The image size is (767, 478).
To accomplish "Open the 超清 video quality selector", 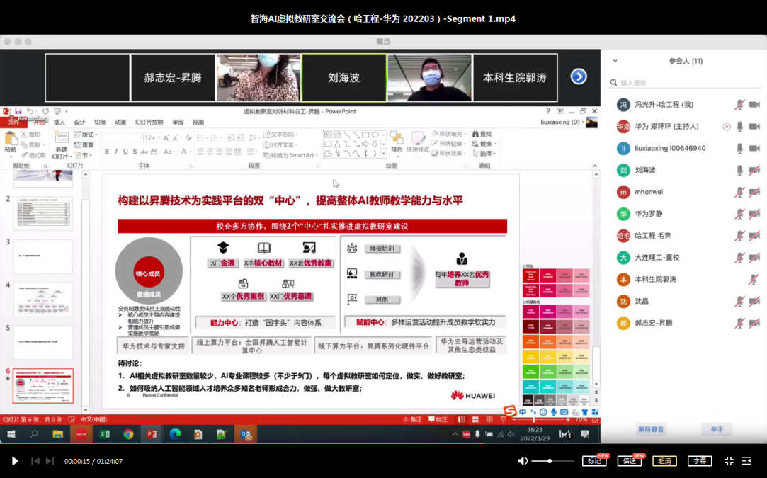I will [x=664, y=461].
